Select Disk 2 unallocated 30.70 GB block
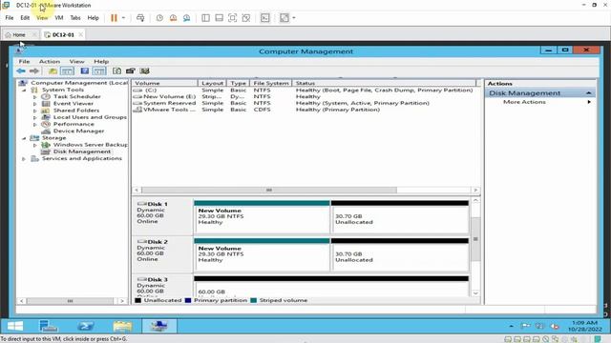 (x=400, y=254)
